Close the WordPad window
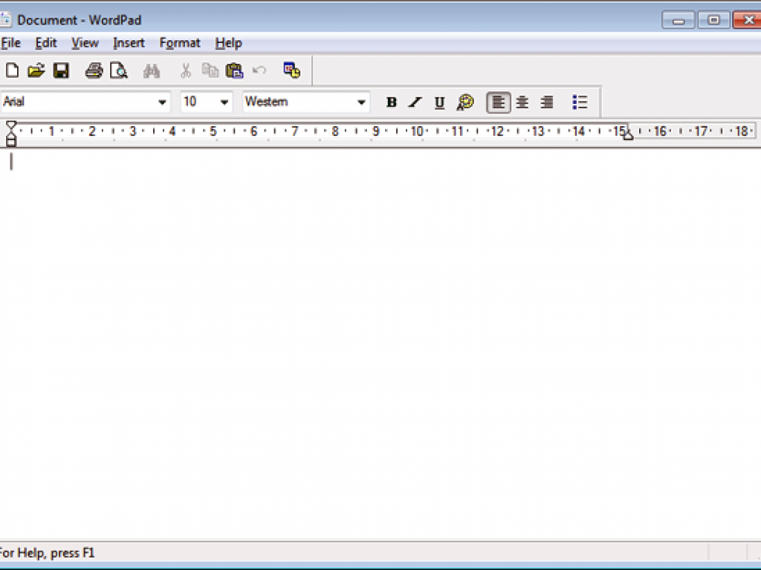Screen dimensions: 761x570 pos(748,20)
